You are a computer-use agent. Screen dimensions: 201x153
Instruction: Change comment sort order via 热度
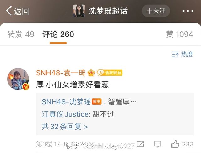pyautogui.click(x=182, y=54)
